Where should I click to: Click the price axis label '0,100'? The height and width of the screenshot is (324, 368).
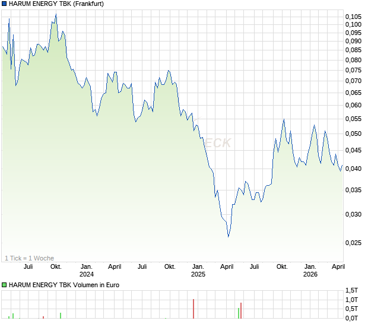pyautogui.click(x=353, y=24)
